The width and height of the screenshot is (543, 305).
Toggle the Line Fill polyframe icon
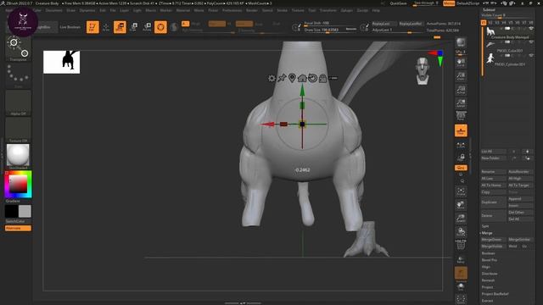(461, 245)
